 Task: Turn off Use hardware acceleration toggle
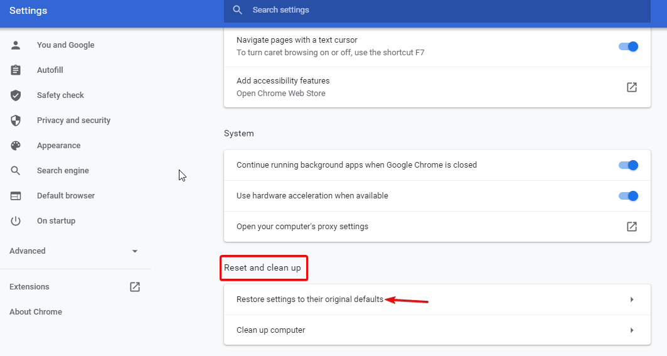click(x=628, y=196)
